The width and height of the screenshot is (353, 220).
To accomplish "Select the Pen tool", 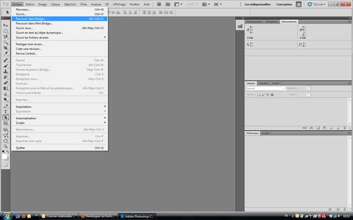I will 6,106.
